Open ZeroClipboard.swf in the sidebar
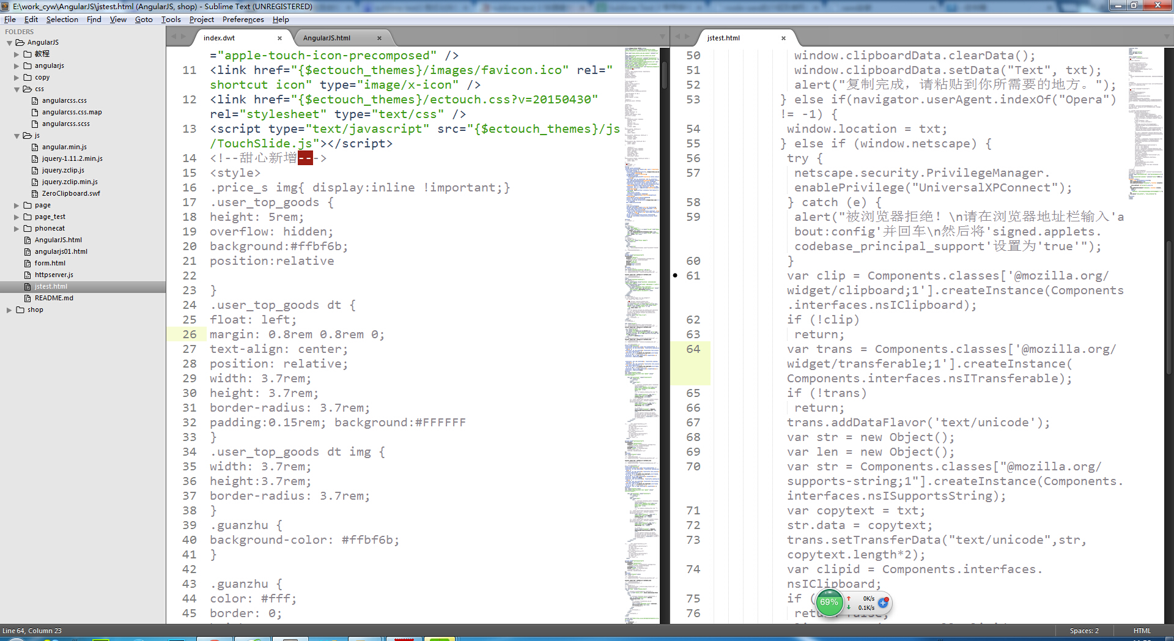Screen dimensions: 1174x641 tap(71, 194)
